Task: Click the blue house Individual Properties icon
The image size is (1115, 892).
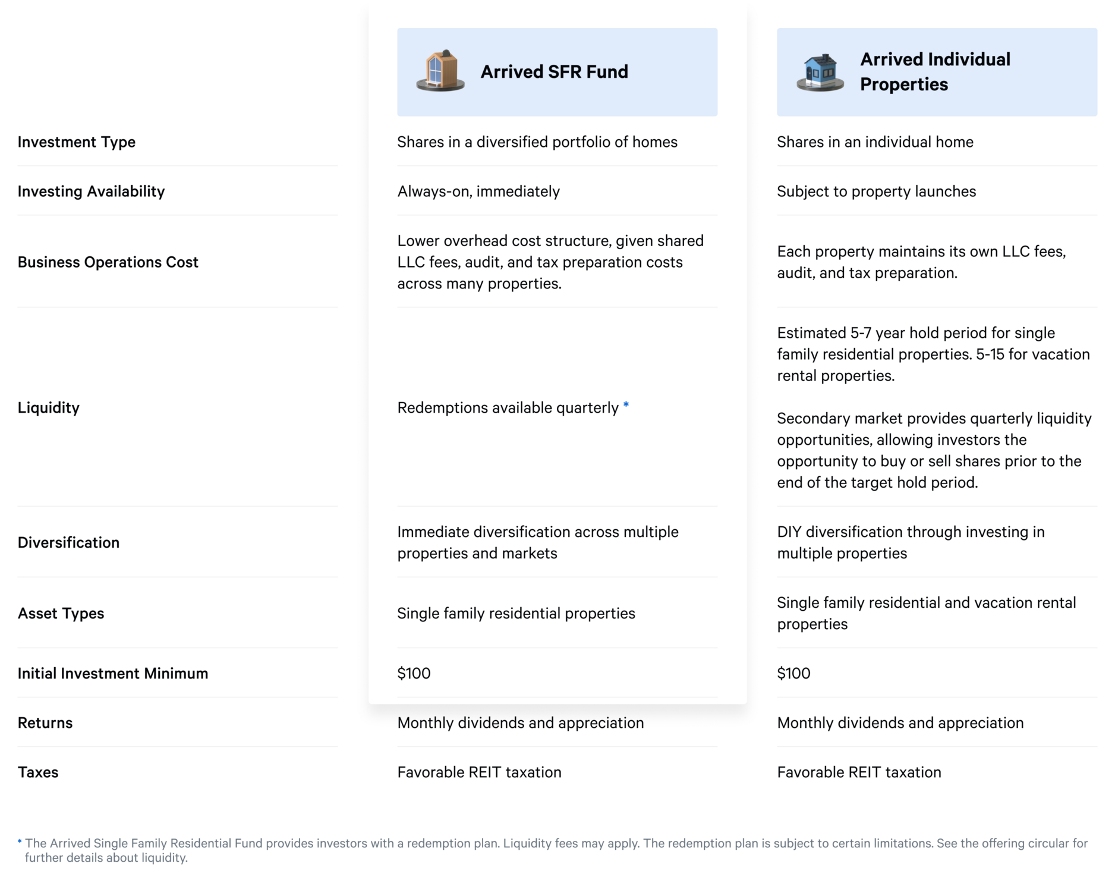Action: click(820, 73)
